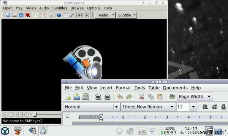228x136 pixels.
Task: Paste from clipboard in AbiWord toolbar
Action: coord(160,97)
